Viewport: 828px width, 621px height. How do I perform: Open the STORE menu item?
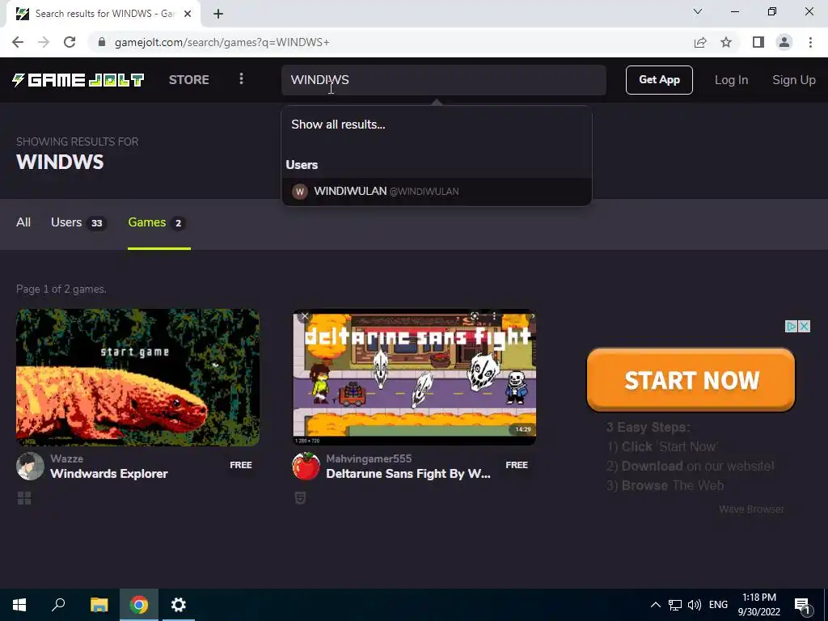pos(189,80)
